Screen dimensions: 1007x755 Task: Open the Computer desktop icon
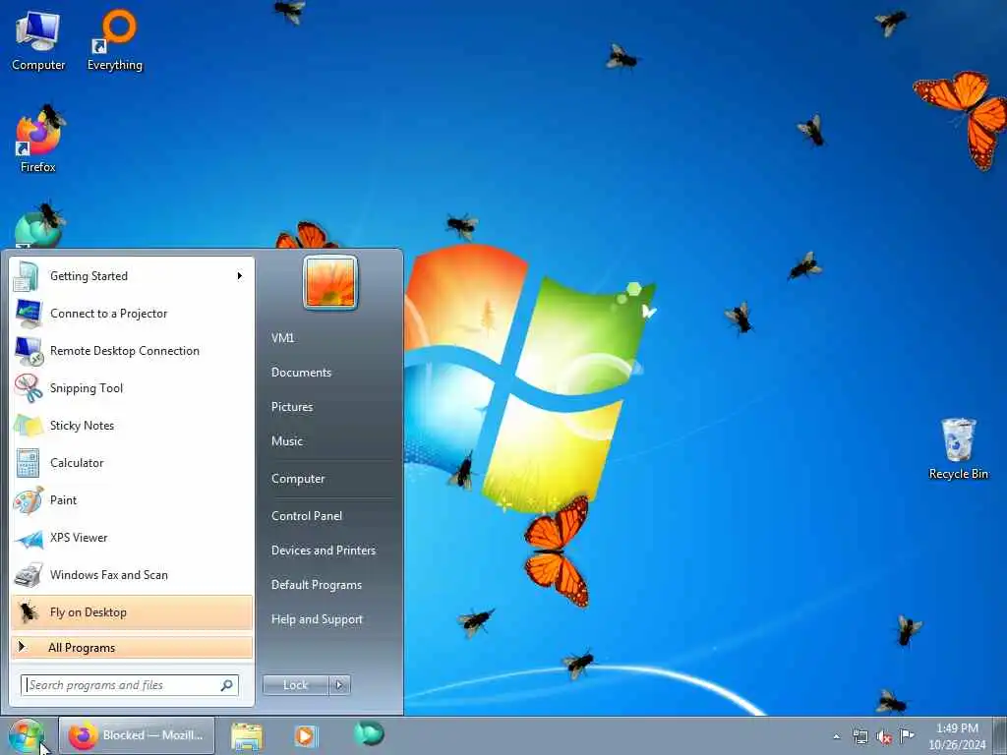coord(38,40)
